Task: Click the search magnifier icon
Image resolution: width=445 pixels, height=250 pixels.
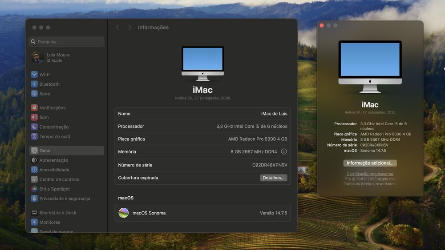Action: 33,42
